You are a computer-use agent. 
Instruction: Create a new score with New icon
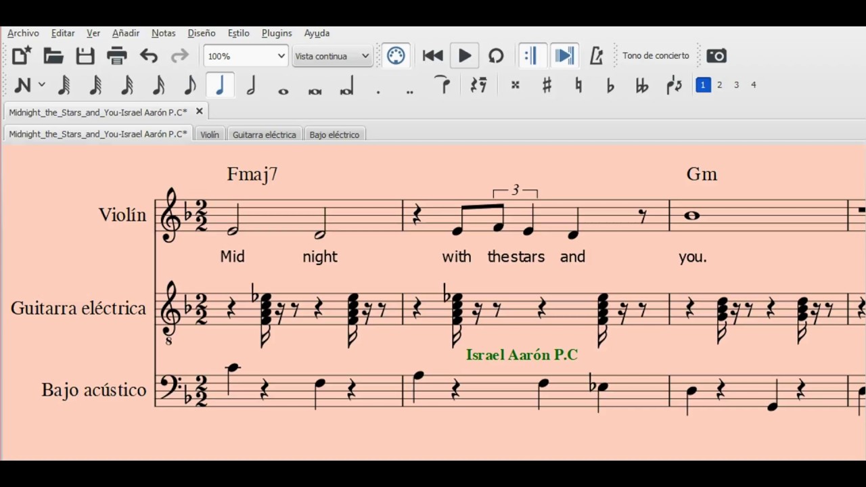coord(21,55)
